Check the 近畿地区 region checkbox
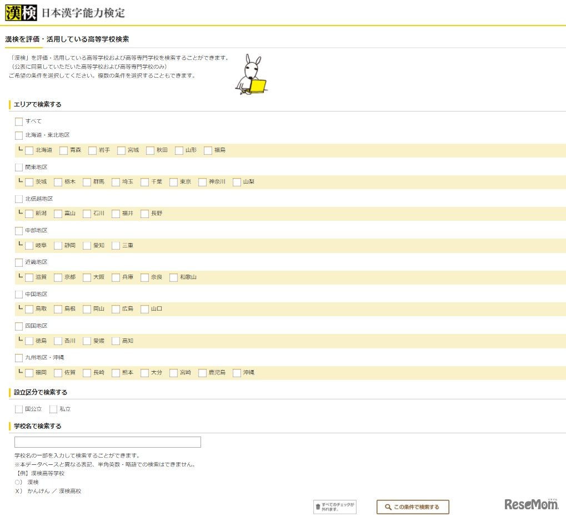Viewport: 566px width, 517px height. [19, 262]
